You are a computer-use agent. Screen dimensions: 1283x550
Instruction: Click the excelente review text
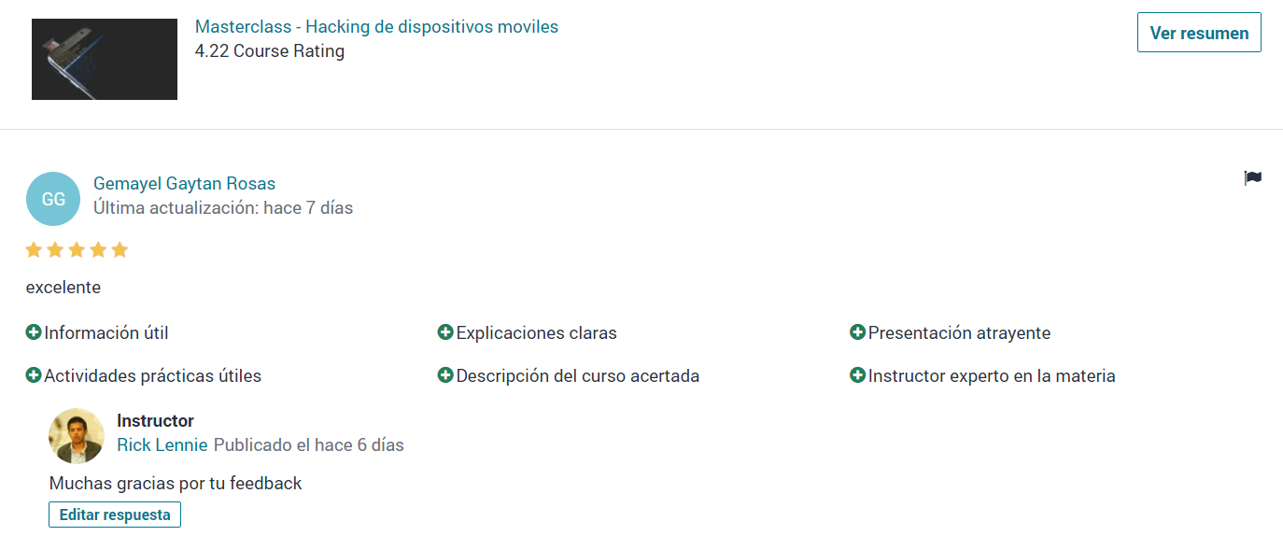coord(63,288)
